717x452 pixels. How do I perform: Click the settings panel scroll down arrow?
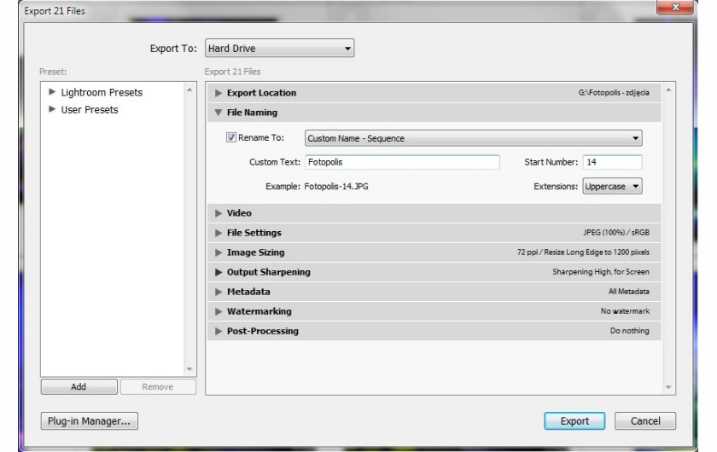click(x=668, y=387)
